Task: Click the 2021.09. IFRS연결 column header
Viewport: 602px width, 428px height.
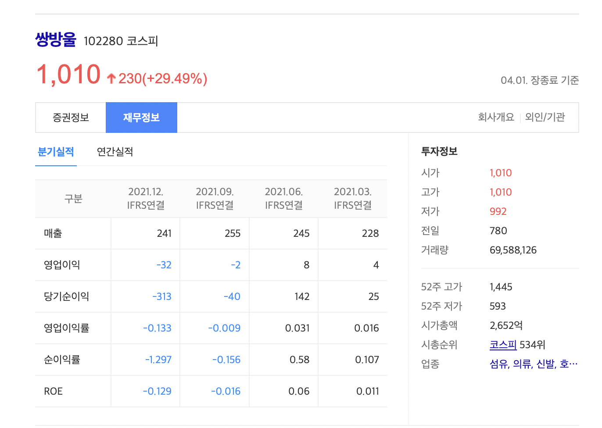Action: 215,199
